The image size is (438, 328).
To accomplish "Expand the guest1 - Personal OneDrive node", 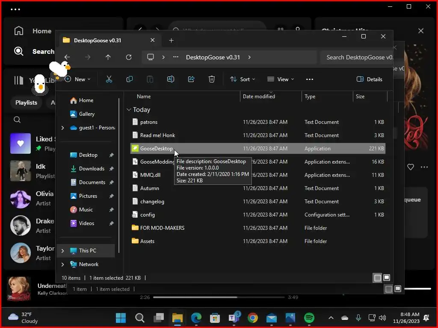I will 62,128.
